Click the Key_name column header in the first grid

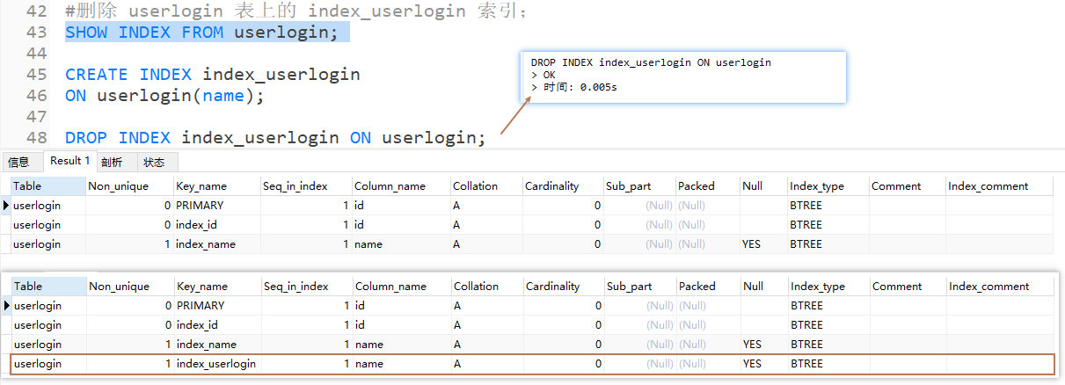pyautogui.click(x=201, y=186)
